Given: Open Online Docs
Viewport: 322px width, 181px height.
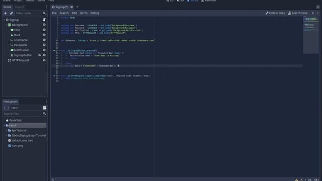Looking at the screenshot, I should (275, 13).
